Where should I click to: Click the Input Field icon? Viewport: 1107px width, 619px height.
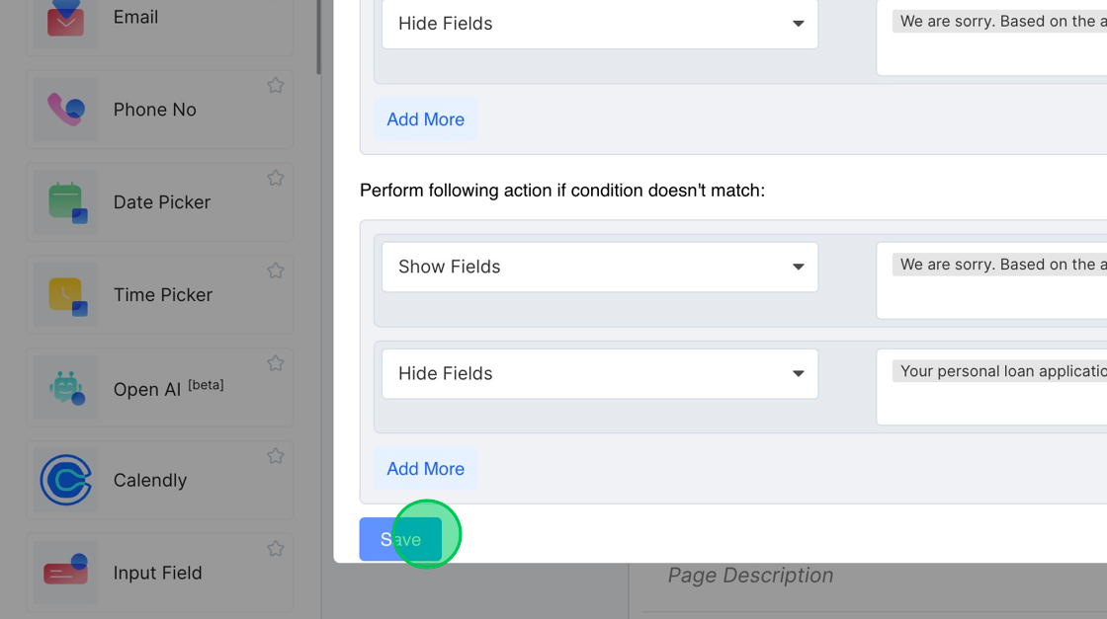[x=65, y=573]
